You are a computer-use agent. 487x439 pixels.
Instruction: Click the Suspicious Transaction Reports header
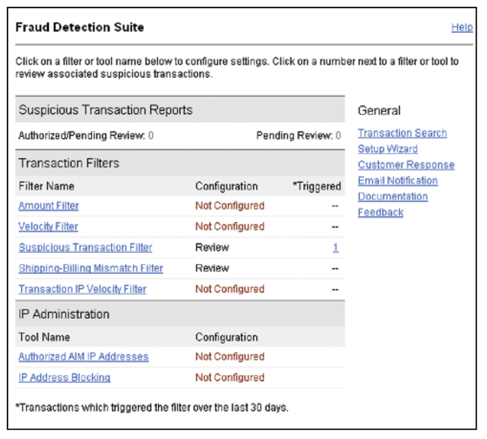pos(180,110)
